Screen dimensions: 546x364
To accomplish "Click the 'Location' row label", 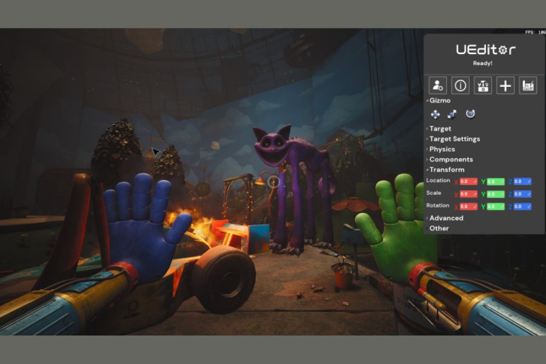I will pyautogui.click(x=438, y=180).
